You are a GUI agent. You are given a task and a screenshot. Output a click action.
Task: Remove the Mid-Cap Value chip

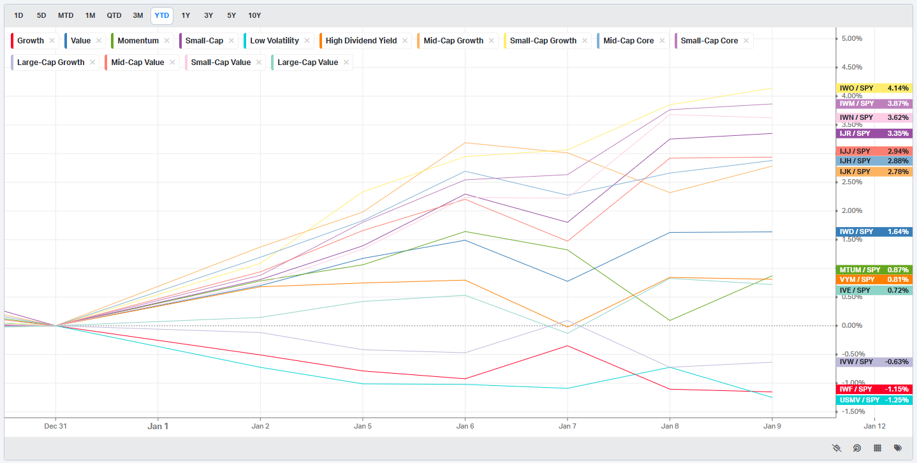[172, 62]
